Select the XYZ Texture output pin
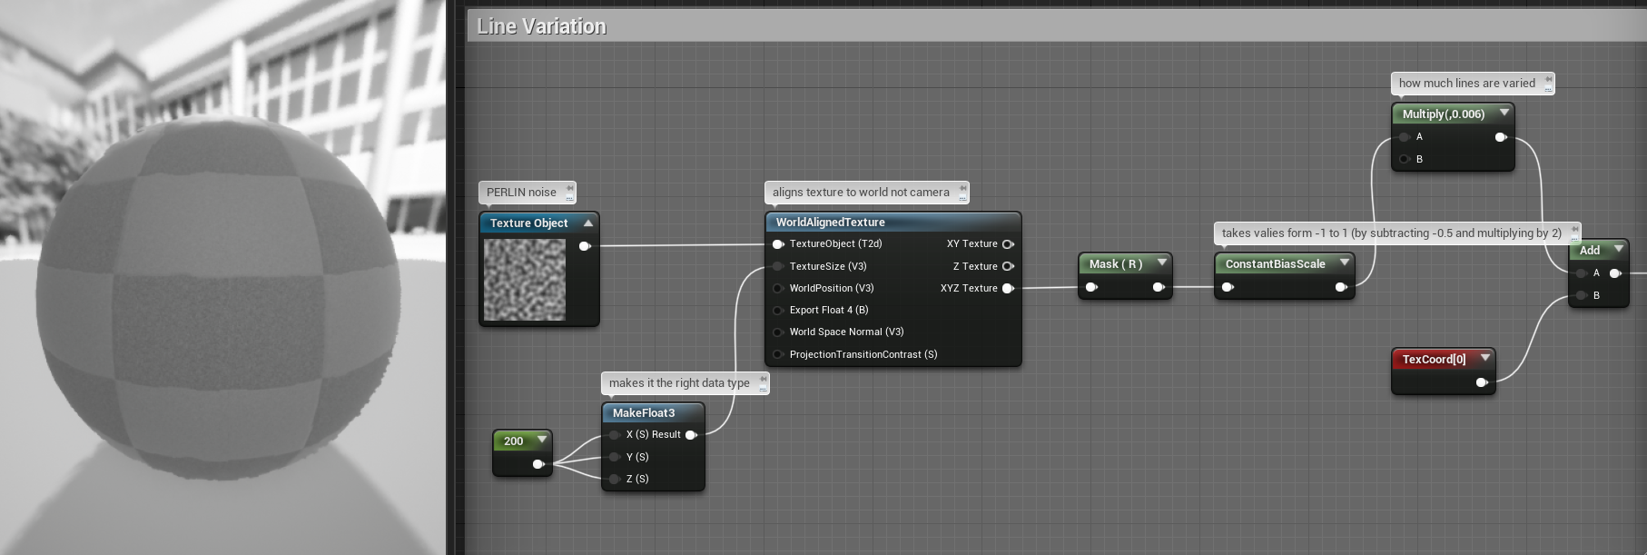Screen dimensions: 1647x555 click(1008, 288)
